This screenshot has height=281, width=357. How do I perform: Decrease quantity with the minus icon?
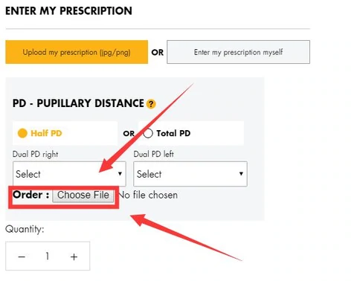[22, 256]
